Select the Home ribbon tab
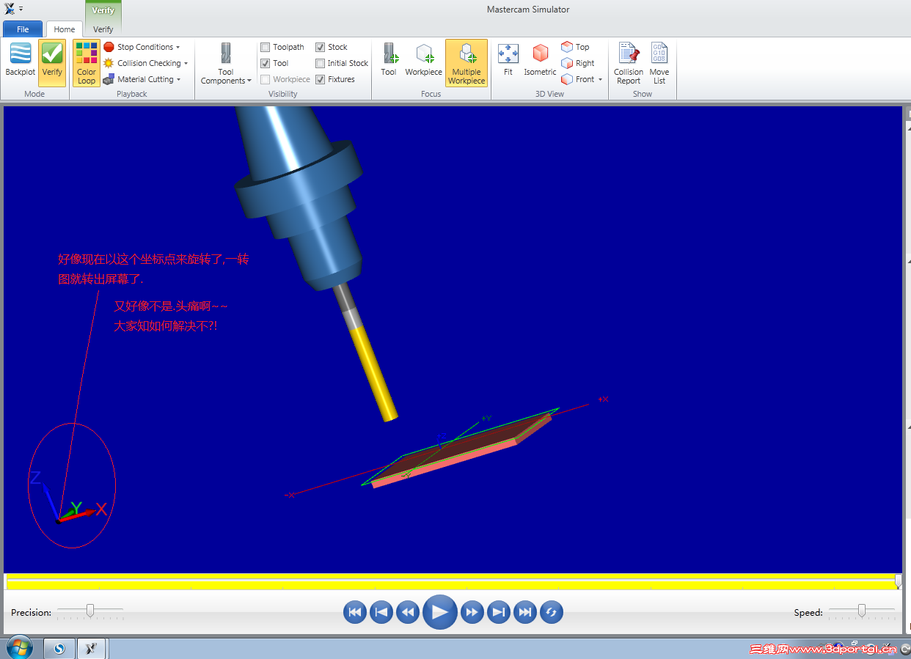 pos(65,29)
